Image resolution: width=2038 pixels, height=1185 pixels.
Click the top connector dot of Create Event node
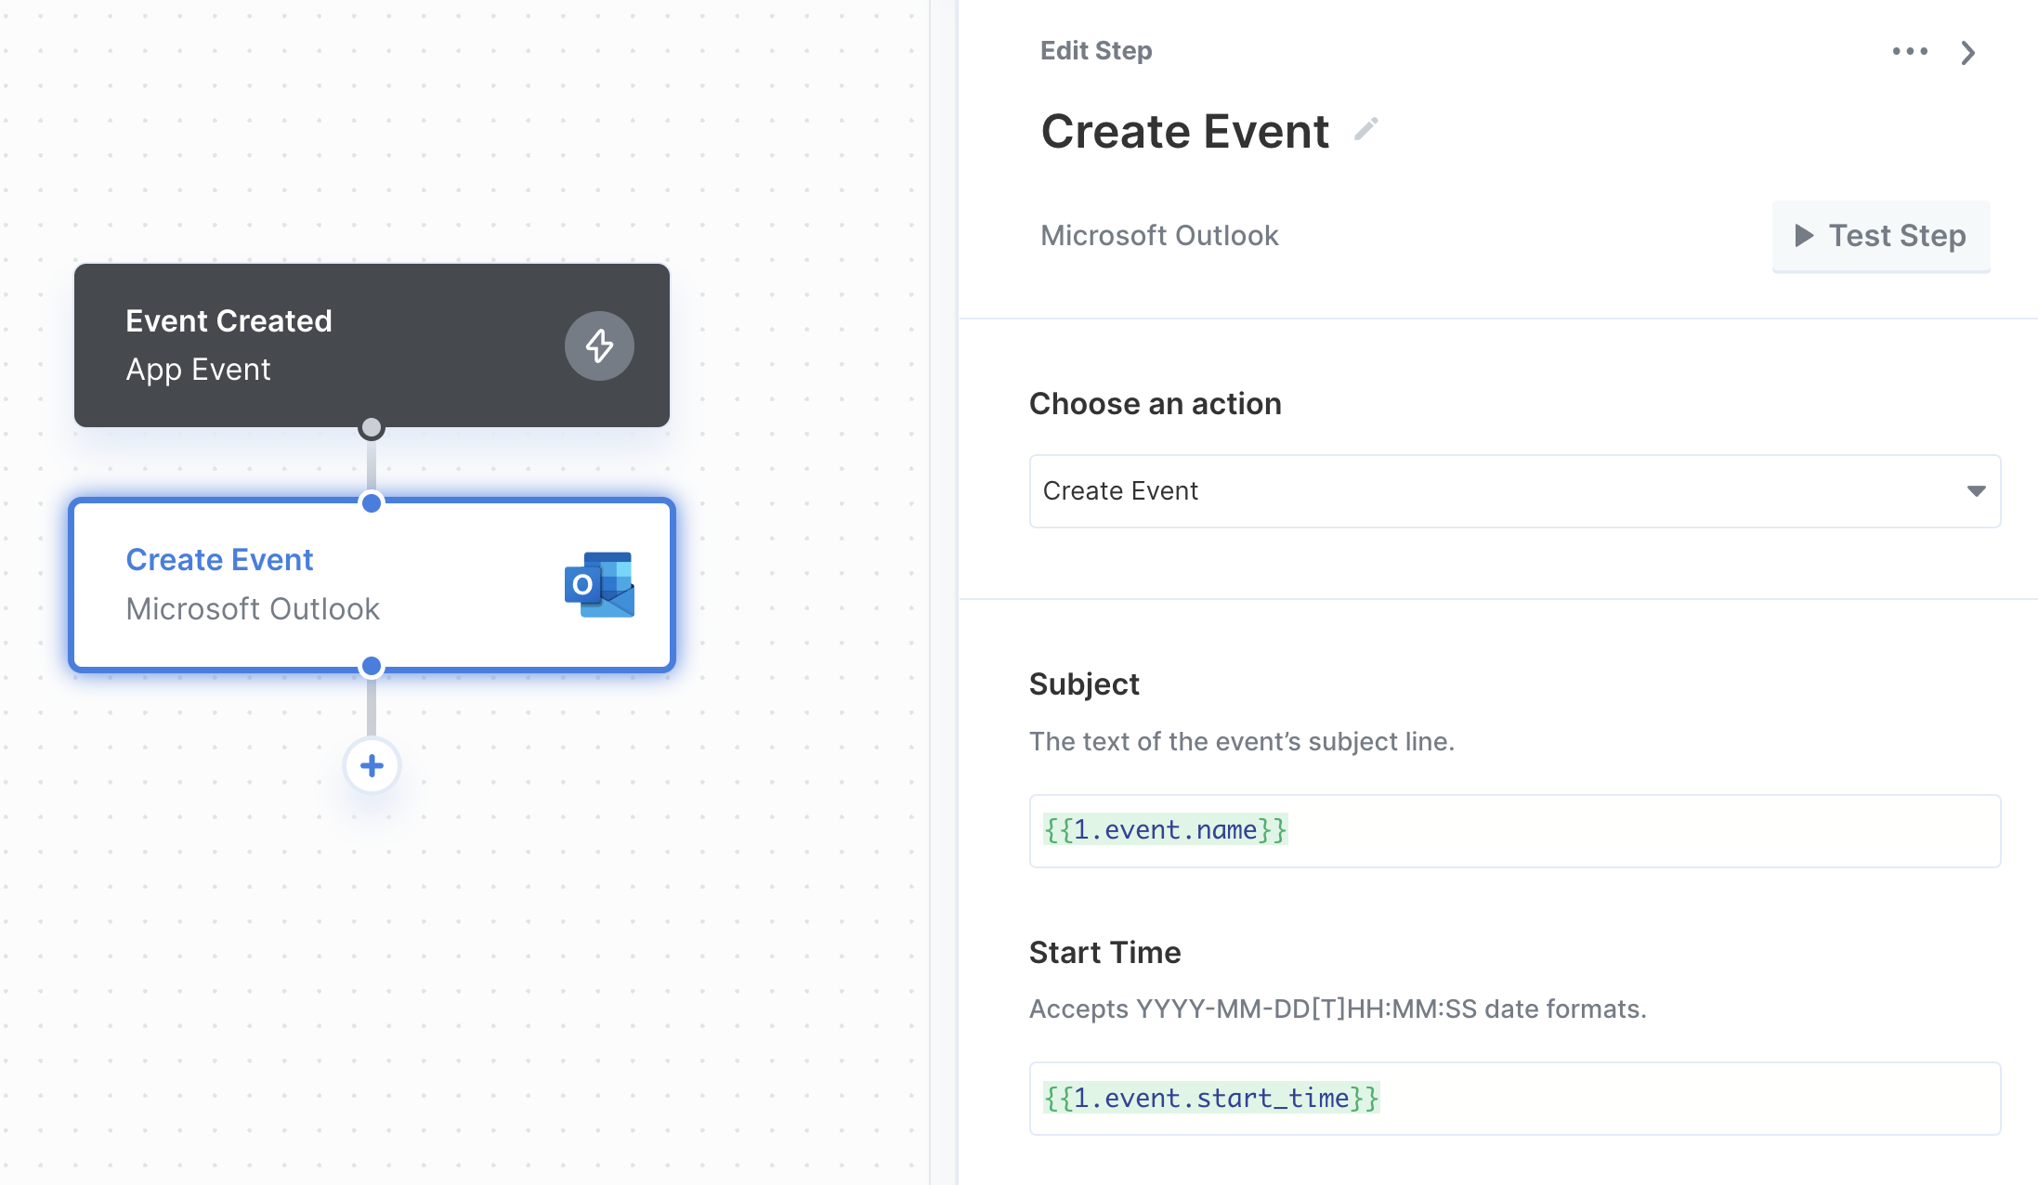point(372,503)
